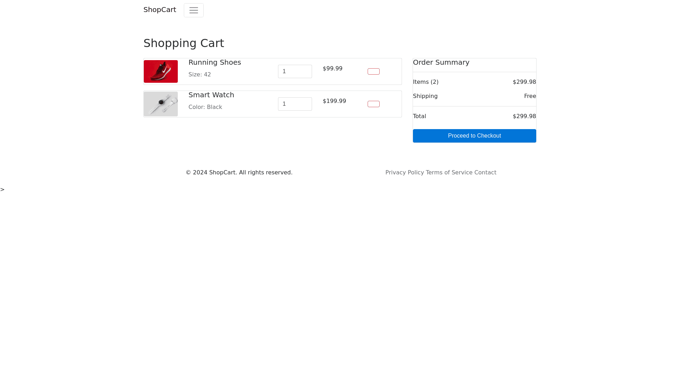Image resolution: width=680 pixels, height=382 pixels.
Task: Open the Contact footer link
Action: [x=485, y=173]
